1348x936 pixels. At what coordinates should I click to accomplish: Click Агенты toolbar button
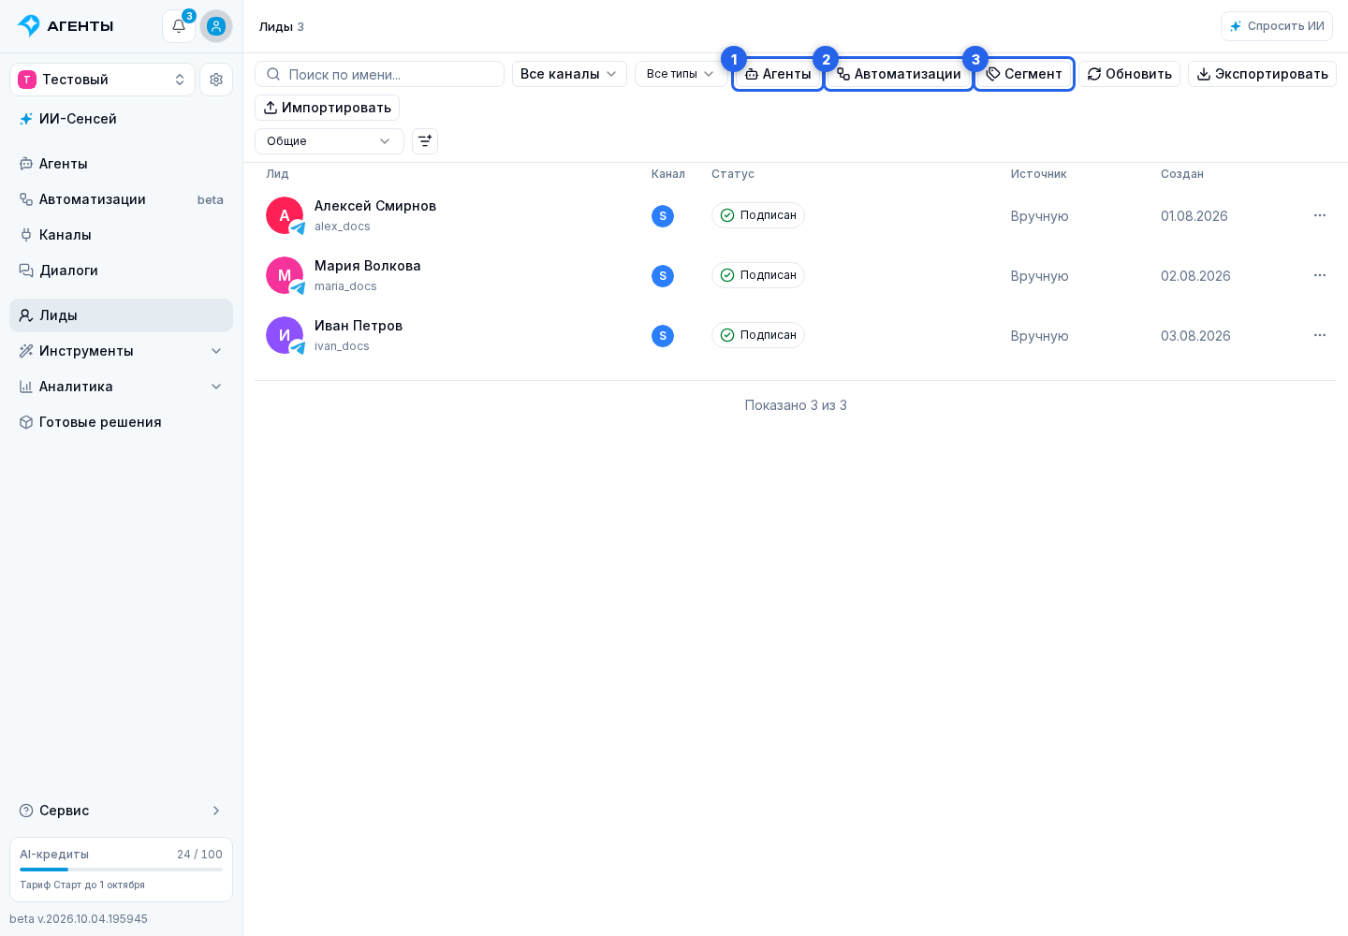coord(778,74)
